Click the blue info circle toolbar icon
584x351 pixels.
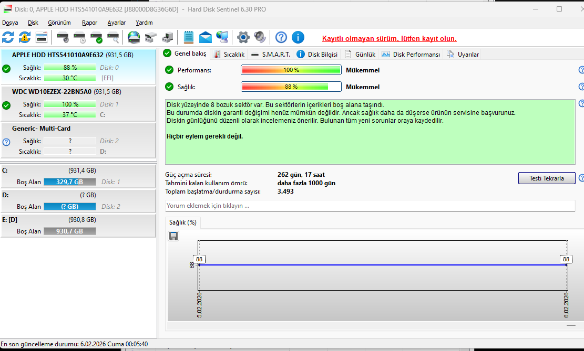pyautogui.click(x=298, y=37)
